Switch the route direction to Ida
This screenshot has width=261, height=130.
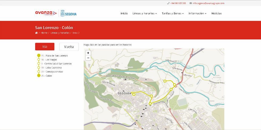click(x=45, y=47)
